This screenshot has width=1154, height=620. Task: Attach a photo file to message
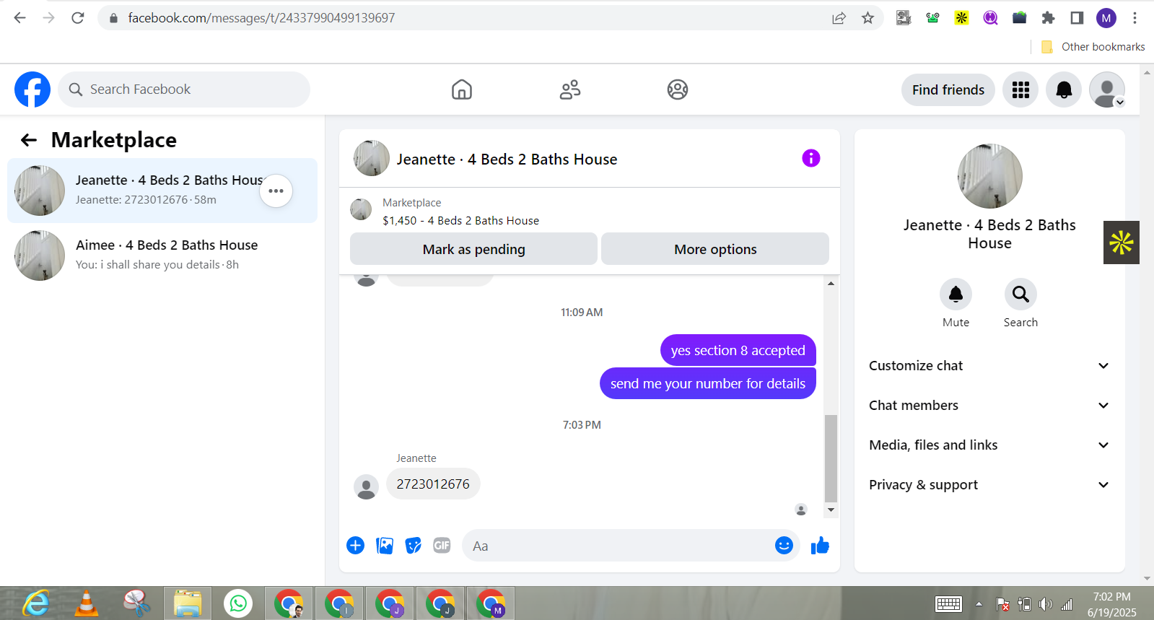pyautogui.click(x=385, y=546)
